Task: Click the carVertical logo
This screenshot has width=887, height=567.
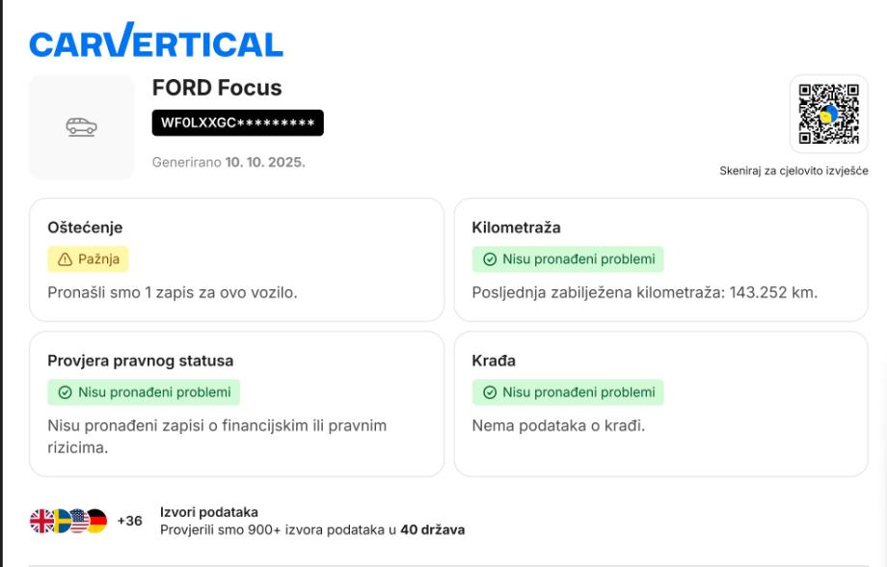Action: (156, 43)
